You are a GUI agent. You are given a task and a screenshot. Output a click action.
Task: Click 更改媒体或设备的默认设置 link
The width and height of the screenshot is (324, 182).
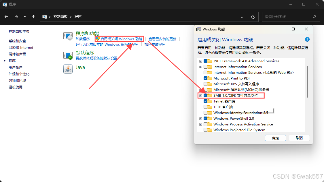pyautogui.click(x=96, y=58)
